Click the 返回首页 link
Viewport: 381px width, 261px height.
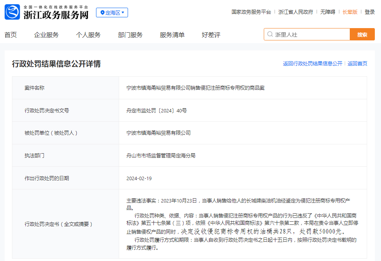(357, 64)
